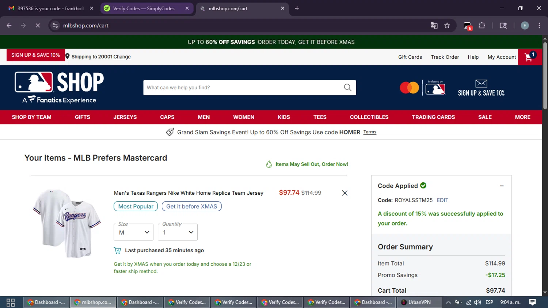Image resolution: width=548 pixels, height=308 pixels.
Task: Click the Mastercard logo in header
Action: coord(409,88)
